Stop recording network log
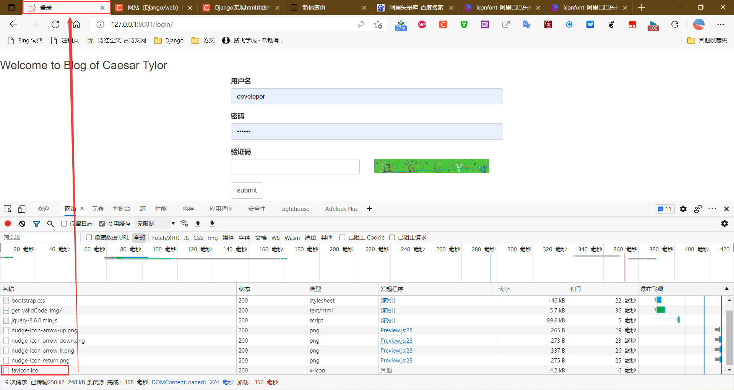The width and height of the screenshot is (734, 390). coord(8,223)
